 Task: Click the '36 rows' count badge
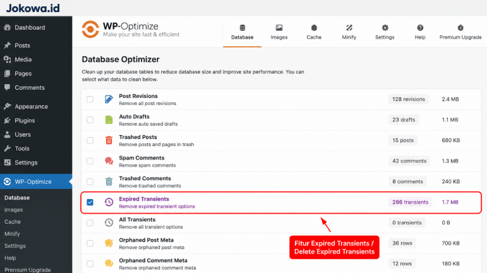coord(402,243)
